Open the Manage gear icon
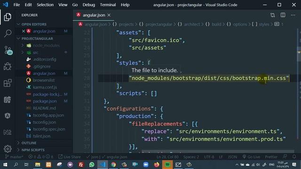The width and height of the screenshot is (301, 169). coord(8,149)
